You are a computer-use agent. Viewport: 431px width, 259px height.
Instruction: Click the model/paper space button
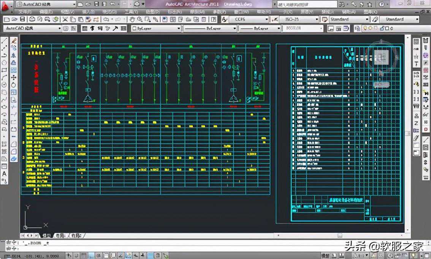pos(325,256)
